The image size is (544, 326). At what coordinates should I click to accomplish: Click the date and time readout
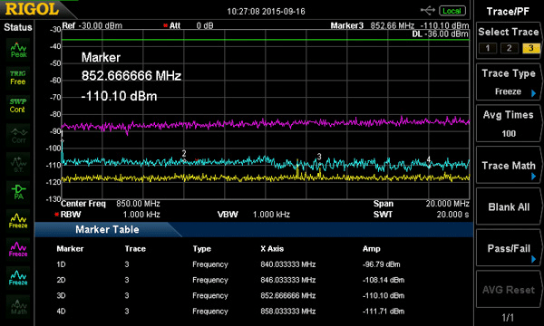coord(266,12)
